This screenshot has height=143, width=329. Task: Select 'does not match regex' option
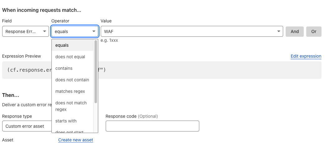pos(71,106)
